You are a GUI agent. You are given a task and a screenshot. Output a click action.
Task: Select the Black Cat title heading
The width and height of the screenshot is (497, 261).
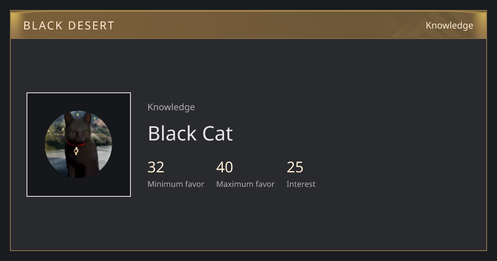pyautogui.click(x=190, y=133)
